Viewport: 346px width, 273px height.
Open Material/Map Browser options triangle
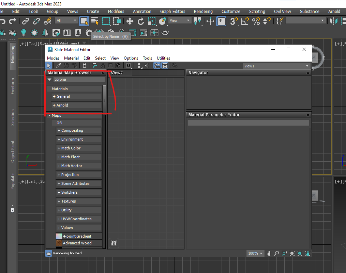(x=49, y=80)
